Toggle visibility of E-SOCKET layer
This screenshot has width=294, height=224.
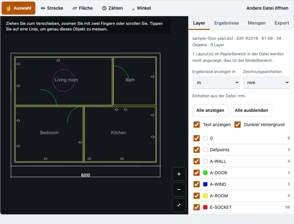[197, 207]
